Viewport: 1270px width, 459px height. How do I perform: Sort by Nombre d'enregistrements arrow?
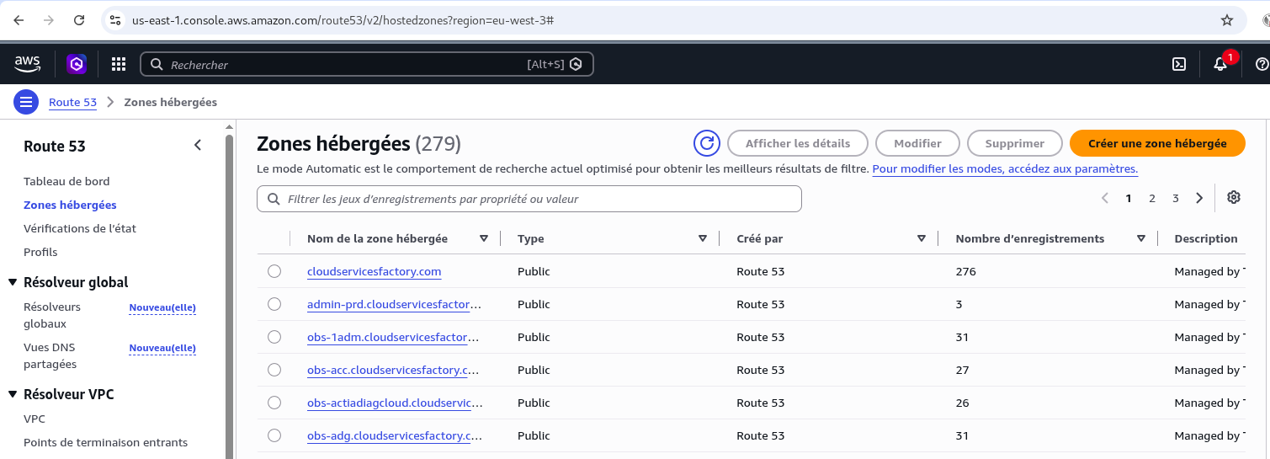point(1141,238)
